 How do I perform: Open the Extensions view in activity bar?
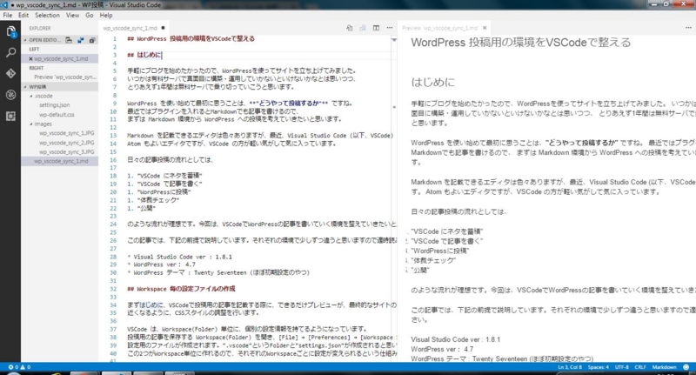pos(10,117)
